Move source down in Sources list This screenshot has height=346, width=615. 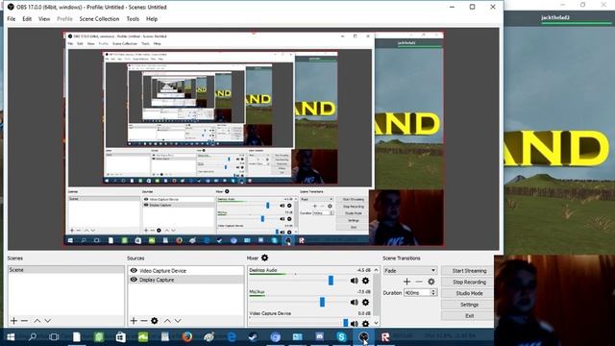(x=178, y=321)
